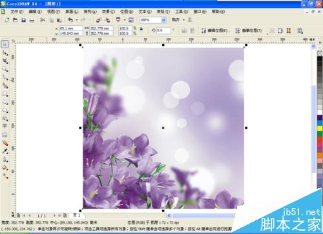Select the Outline tool
The height and width of the screenshot is (234, 323).
click(5, 160)
